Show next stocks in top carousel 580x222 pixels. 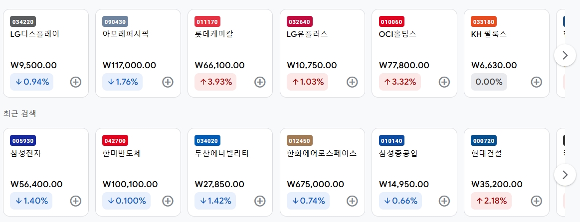coord(565,55)
